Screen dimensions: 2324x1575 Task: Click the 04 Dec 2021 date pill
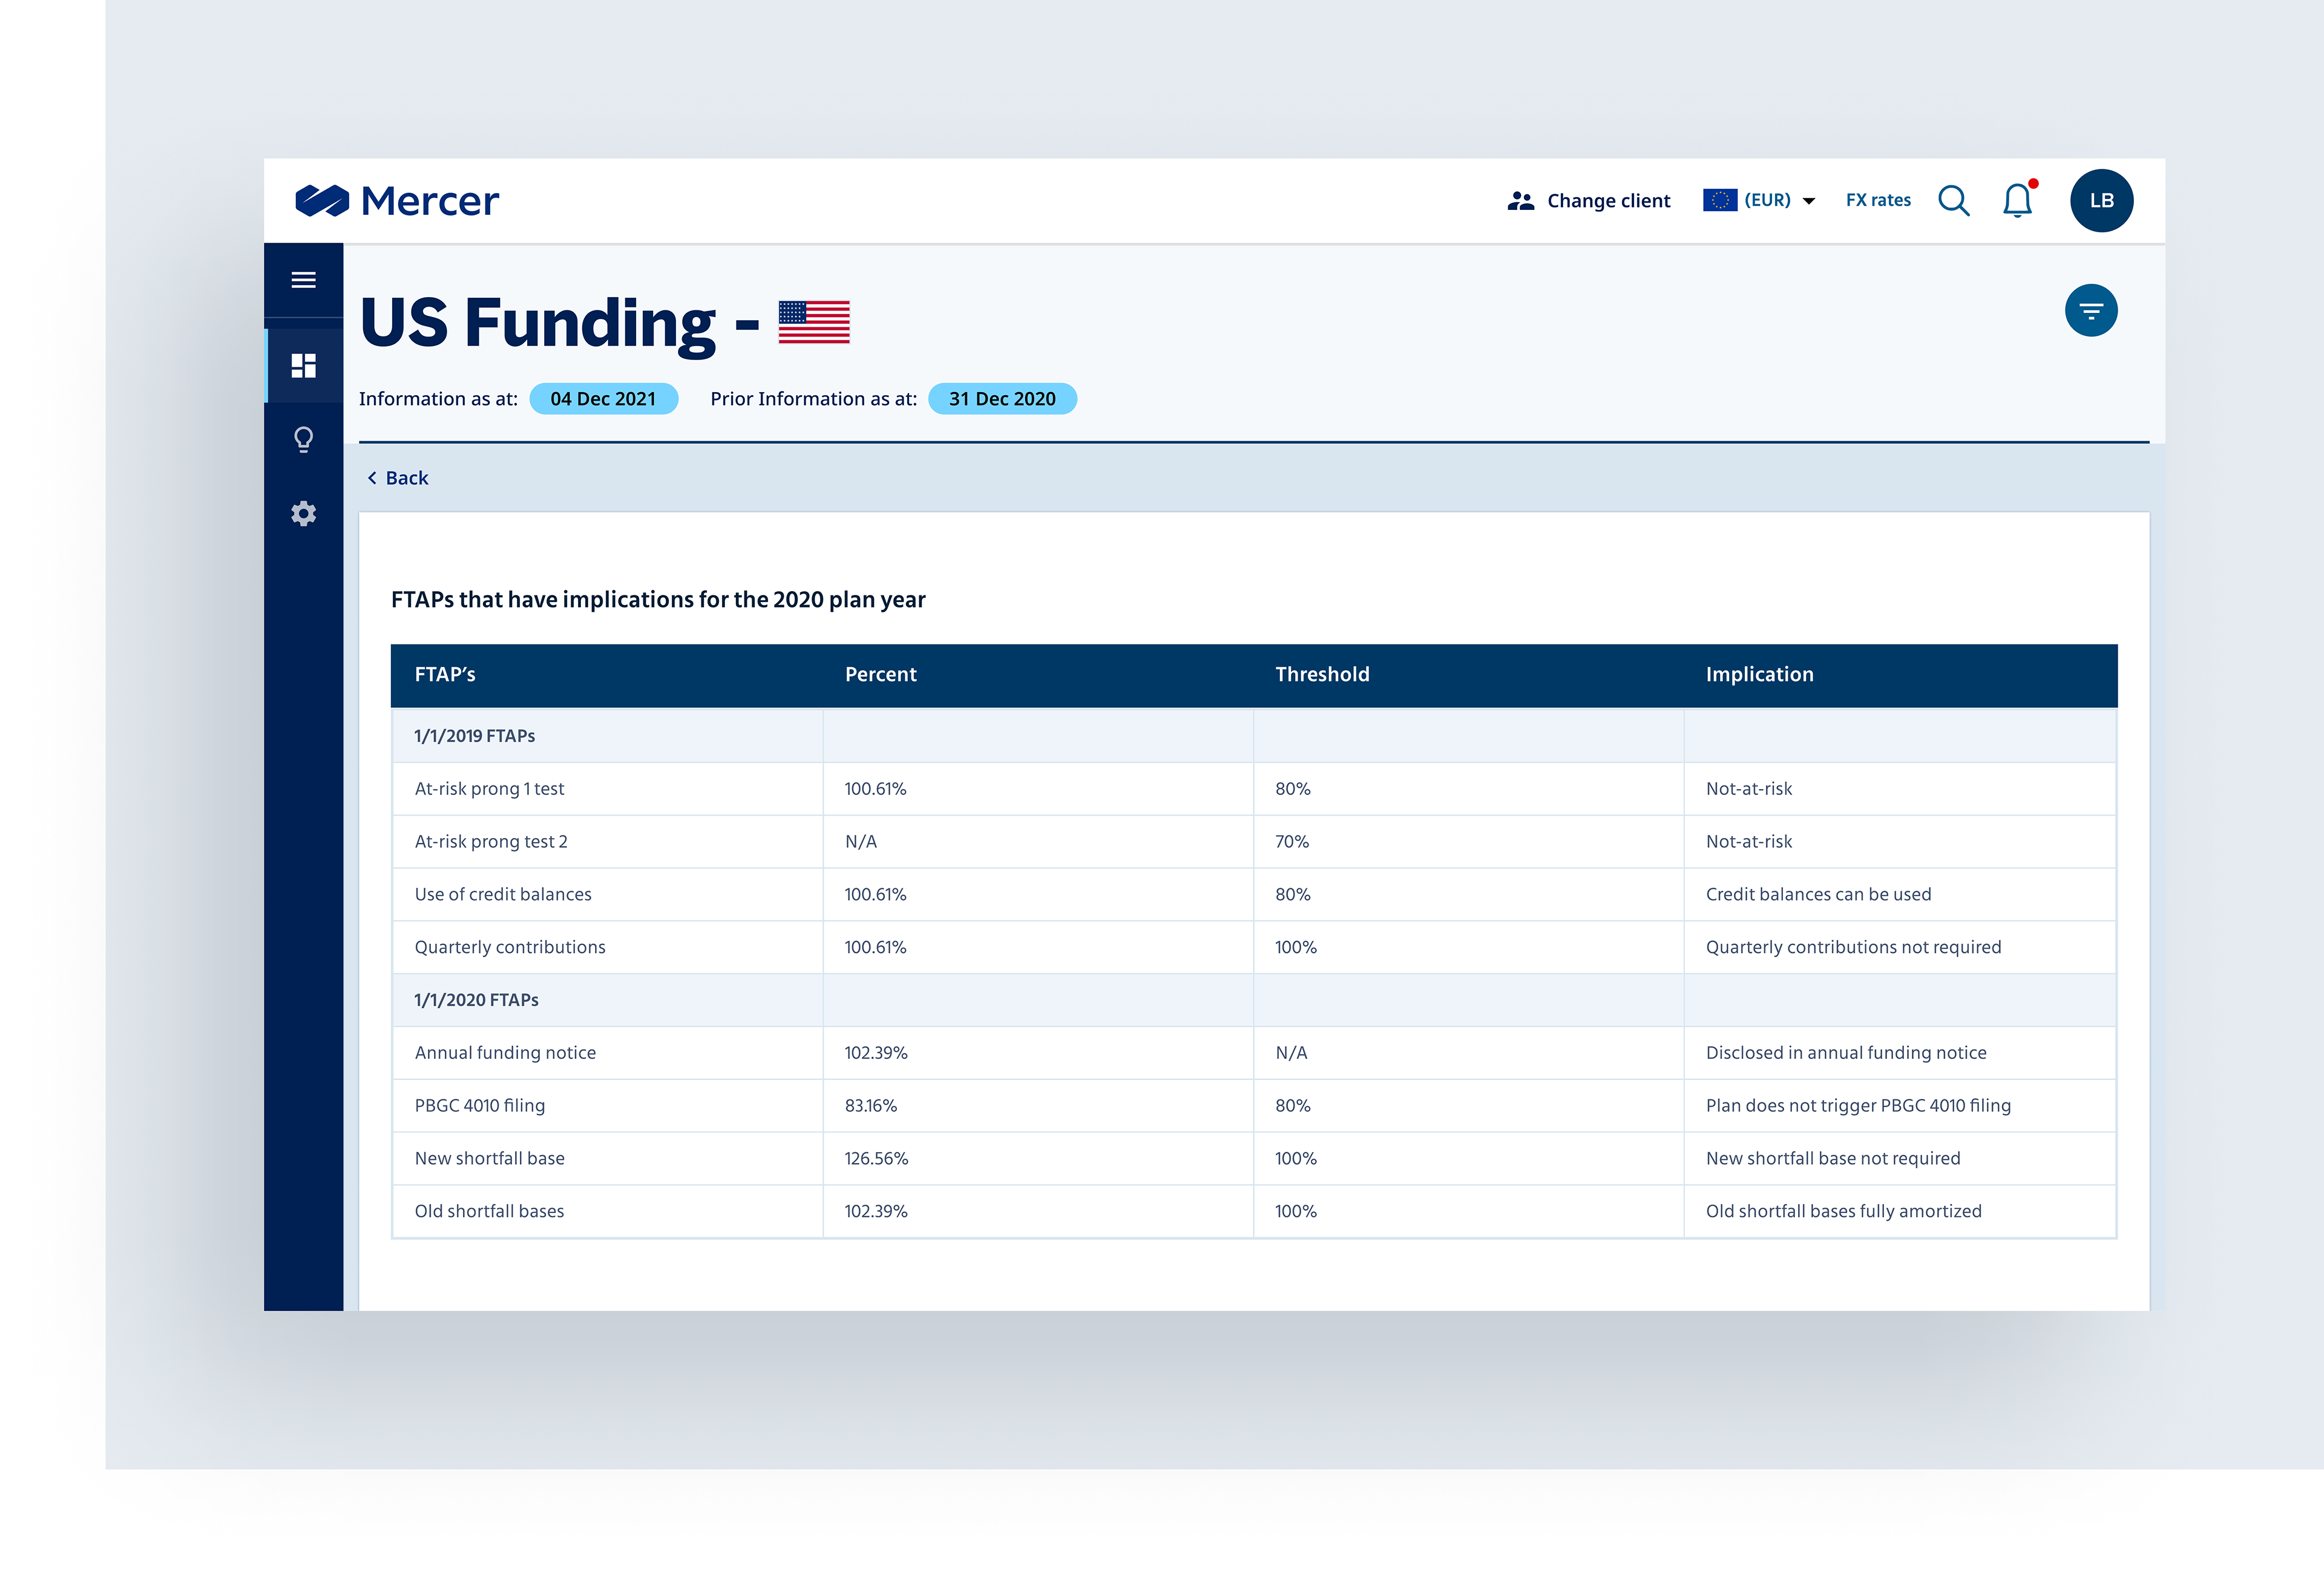[x=603, y=398]
